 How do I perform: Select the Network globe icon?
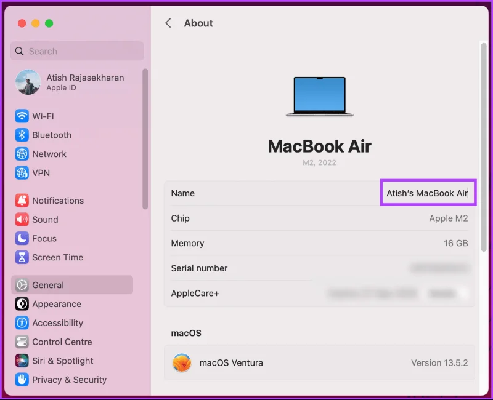(x=22, y=154)
